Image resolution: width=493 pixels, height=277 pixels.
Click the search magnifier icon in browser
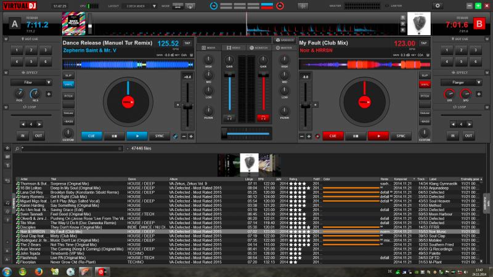[17, 148]
